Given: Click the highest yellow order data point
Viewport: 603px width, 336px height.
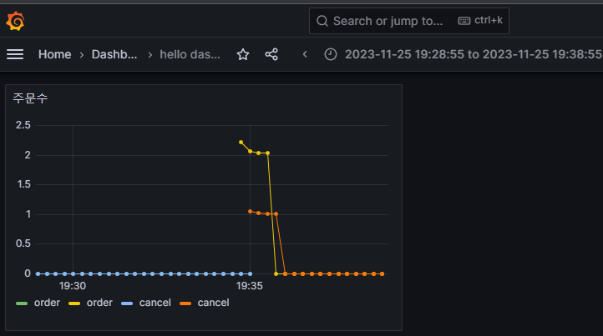Looking at the screenshot, I should 241,142.
